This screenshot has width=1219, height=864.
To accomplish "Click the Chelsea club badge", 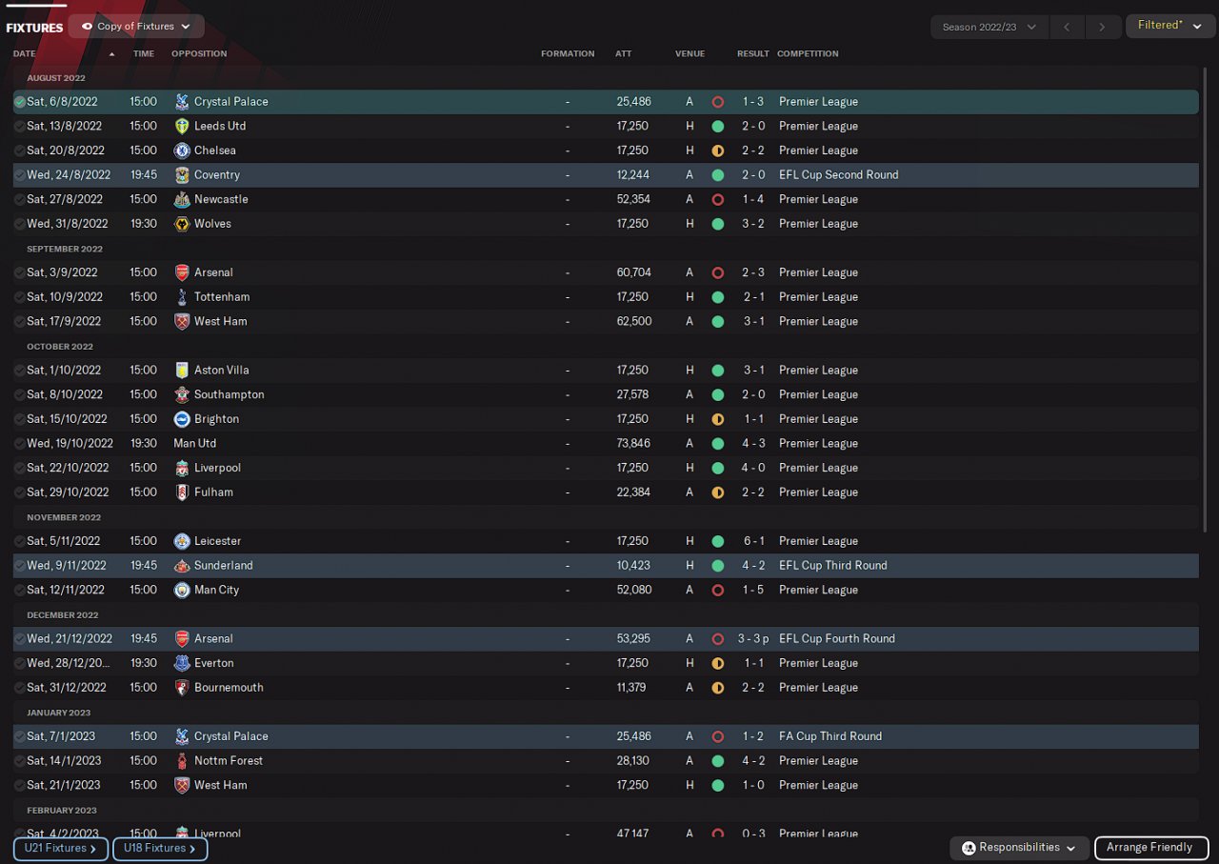I will 182,151.
